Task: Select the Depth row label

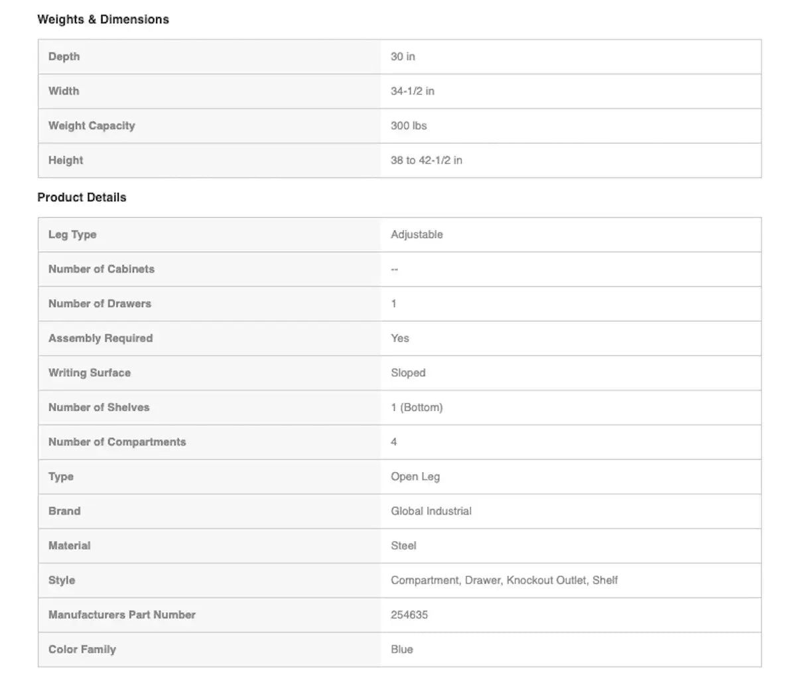Action: [x=64, y=57]
